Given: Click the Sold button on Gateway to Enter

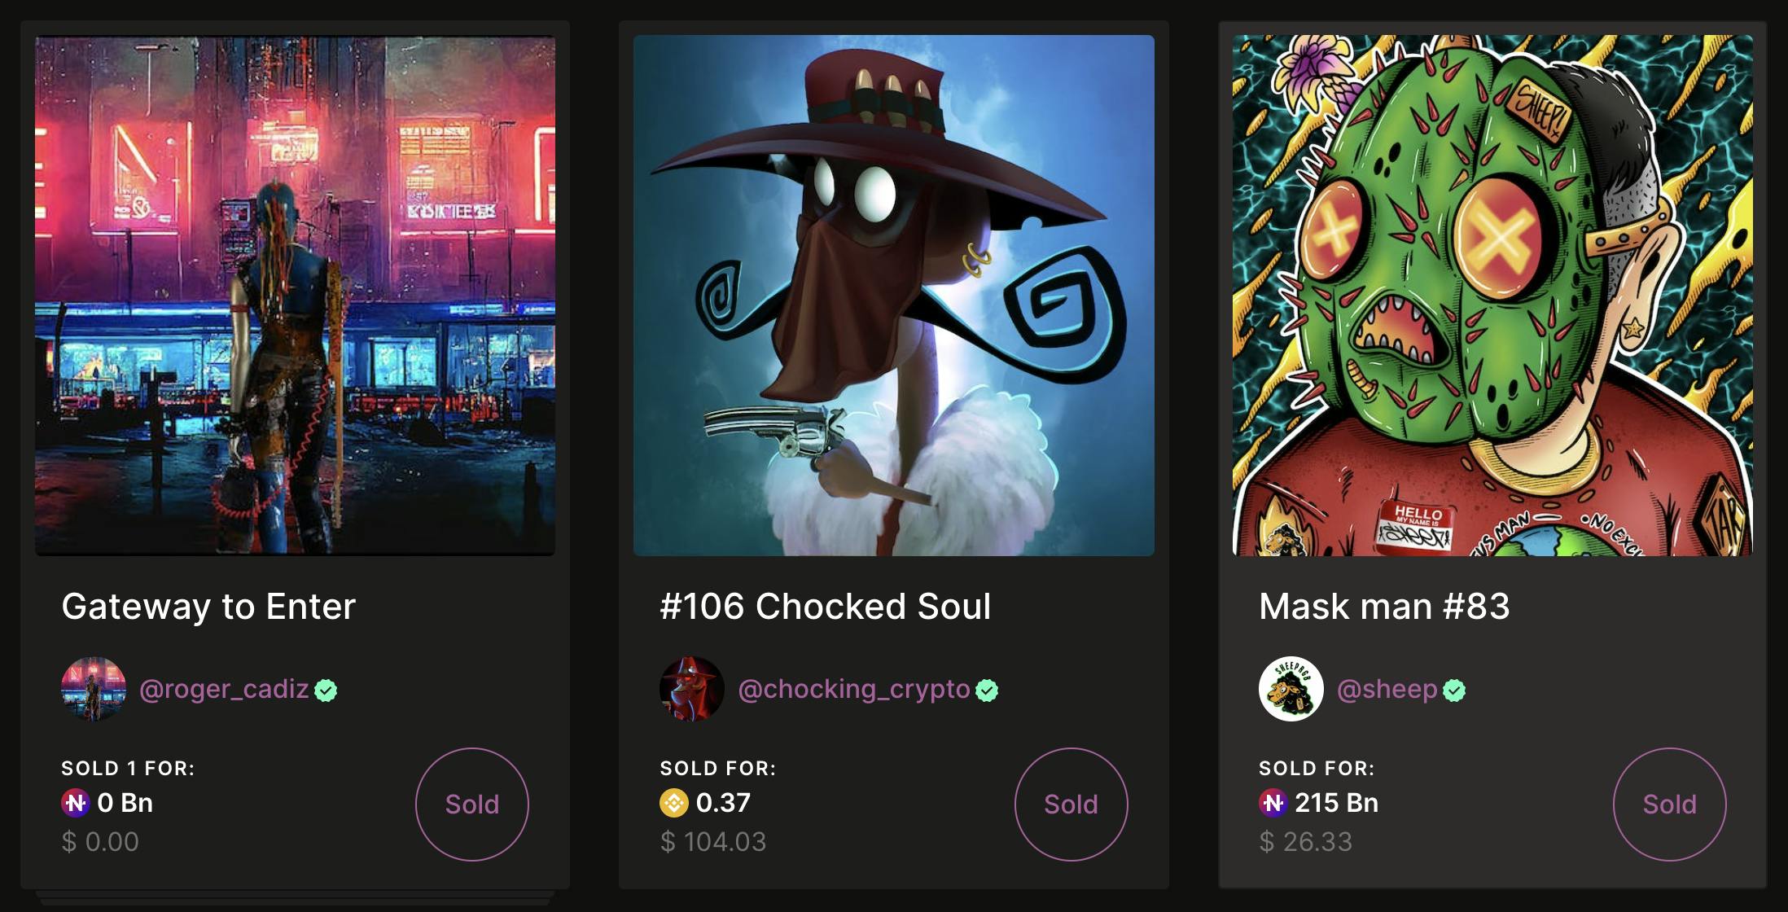Looking at the screenshot, I should point(472,805).
